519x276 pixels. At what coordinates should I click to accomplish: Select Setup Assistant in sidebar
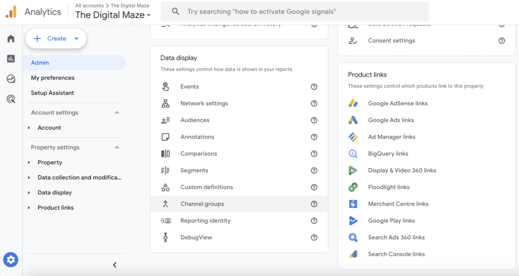pos(52,93)
